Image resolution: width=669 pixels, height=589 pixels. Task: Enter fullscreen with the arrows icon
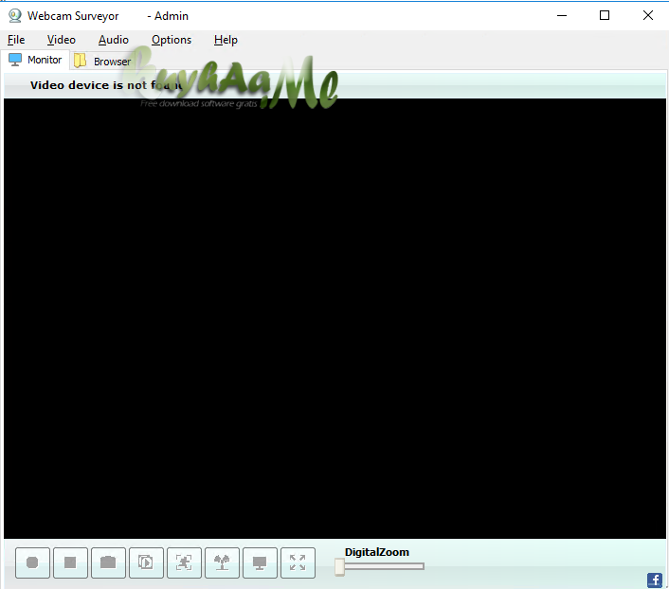coord(298,562)
